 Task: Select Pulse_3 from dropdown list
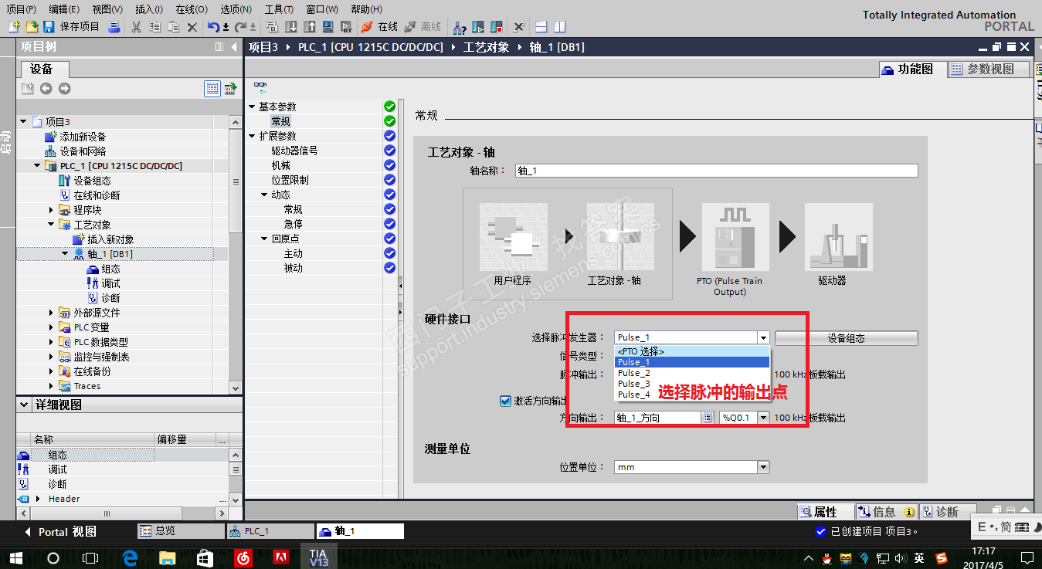tap(692, 384)
